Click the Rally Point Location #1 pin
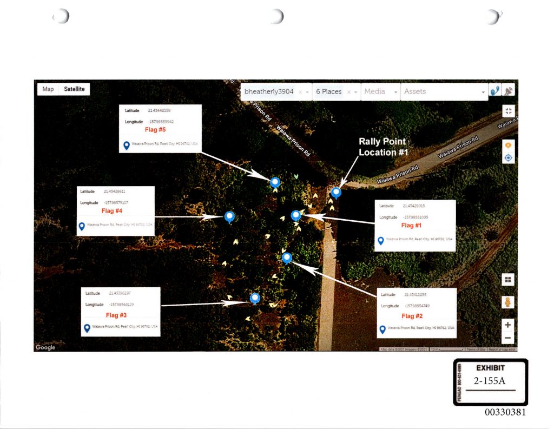Viewport: 554px width, 429px height. 336,193
